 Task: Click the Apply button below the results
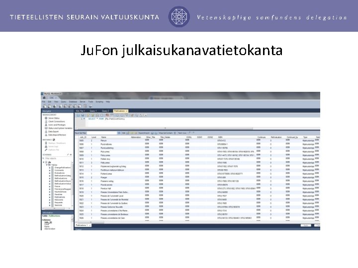(306, 226)
